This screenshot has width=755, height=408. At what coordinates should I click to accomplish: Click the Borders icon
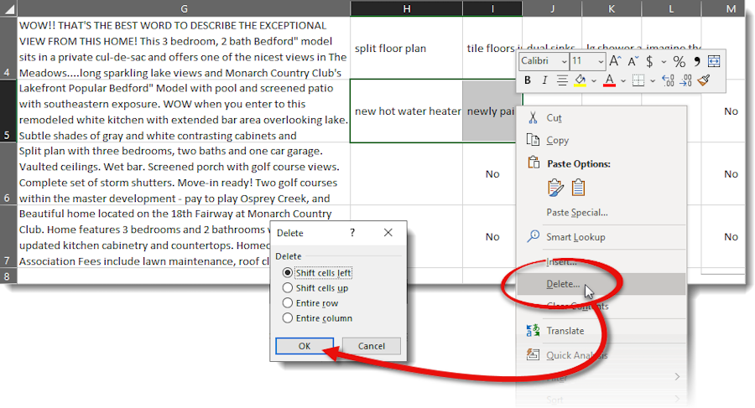[638, 80]
